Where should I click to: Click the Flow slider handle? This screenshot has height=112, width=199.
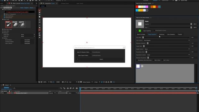click(191, 27)
